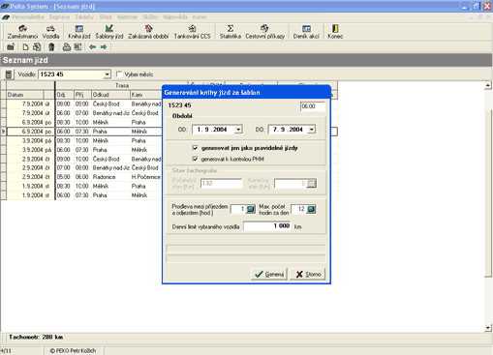Click the new record page icon
Viewport: 493px width, 355px height.
(25, 47)
